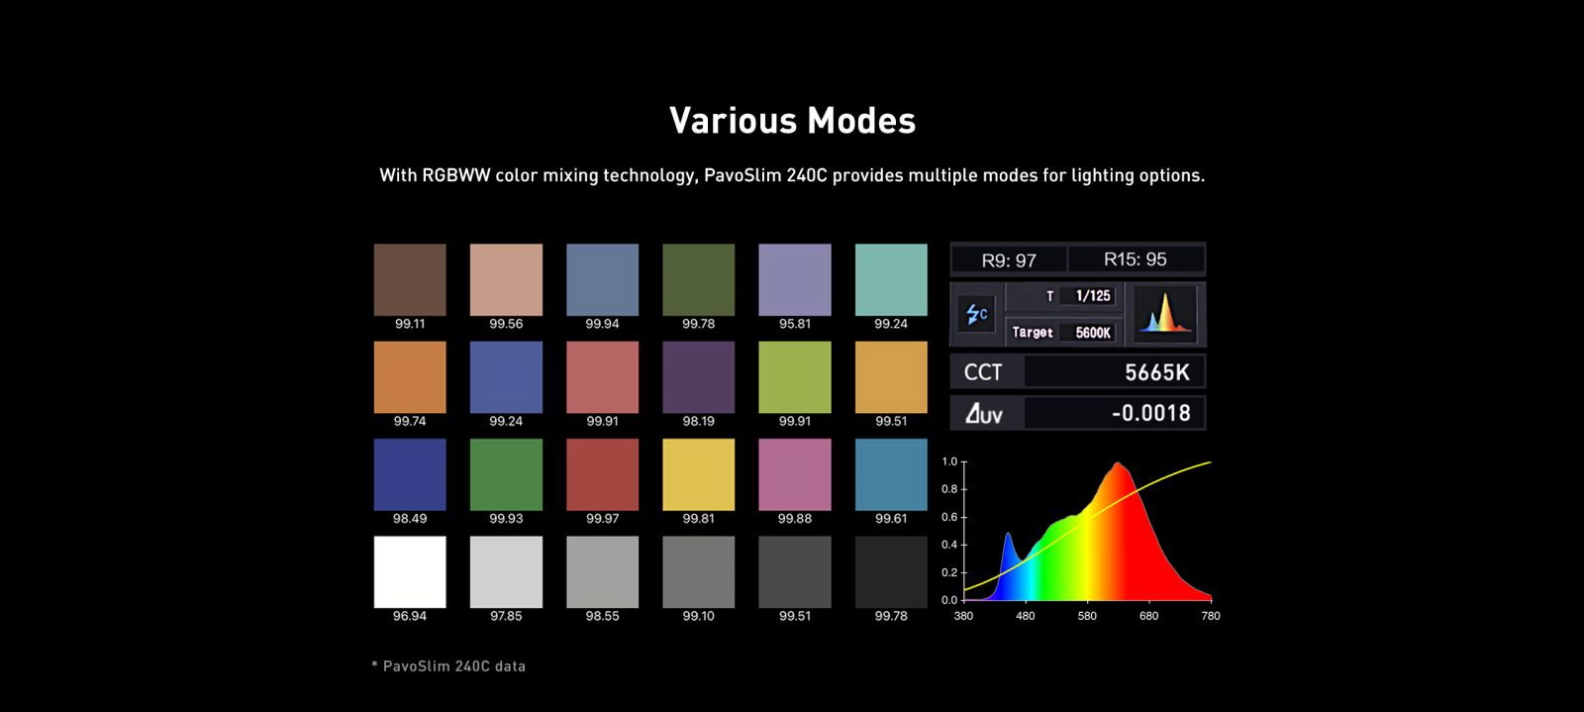1584x712 pixels.
Task: Click the 0.2 intensity axis label
Action: click(x=949, y=572)
